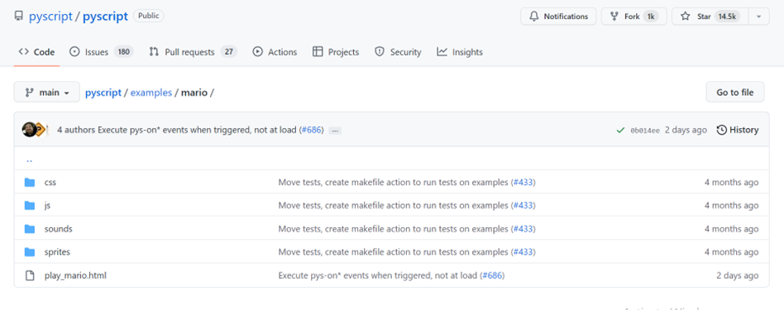
Task: Open the Star list dropdown arrow
Action: click(758, 17)
